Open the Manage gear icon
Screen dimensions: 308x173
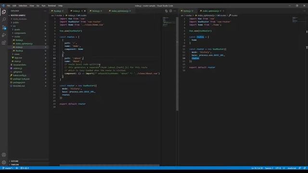pos(4,162)
